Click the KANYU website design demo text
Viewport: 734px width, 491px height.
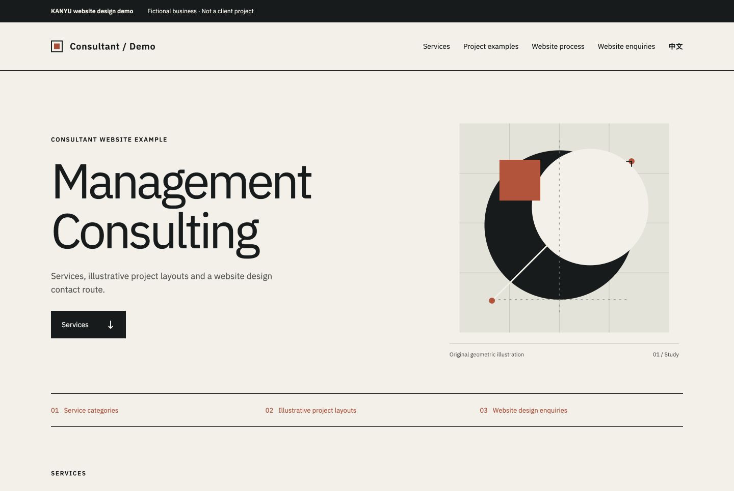coord(92,11)
